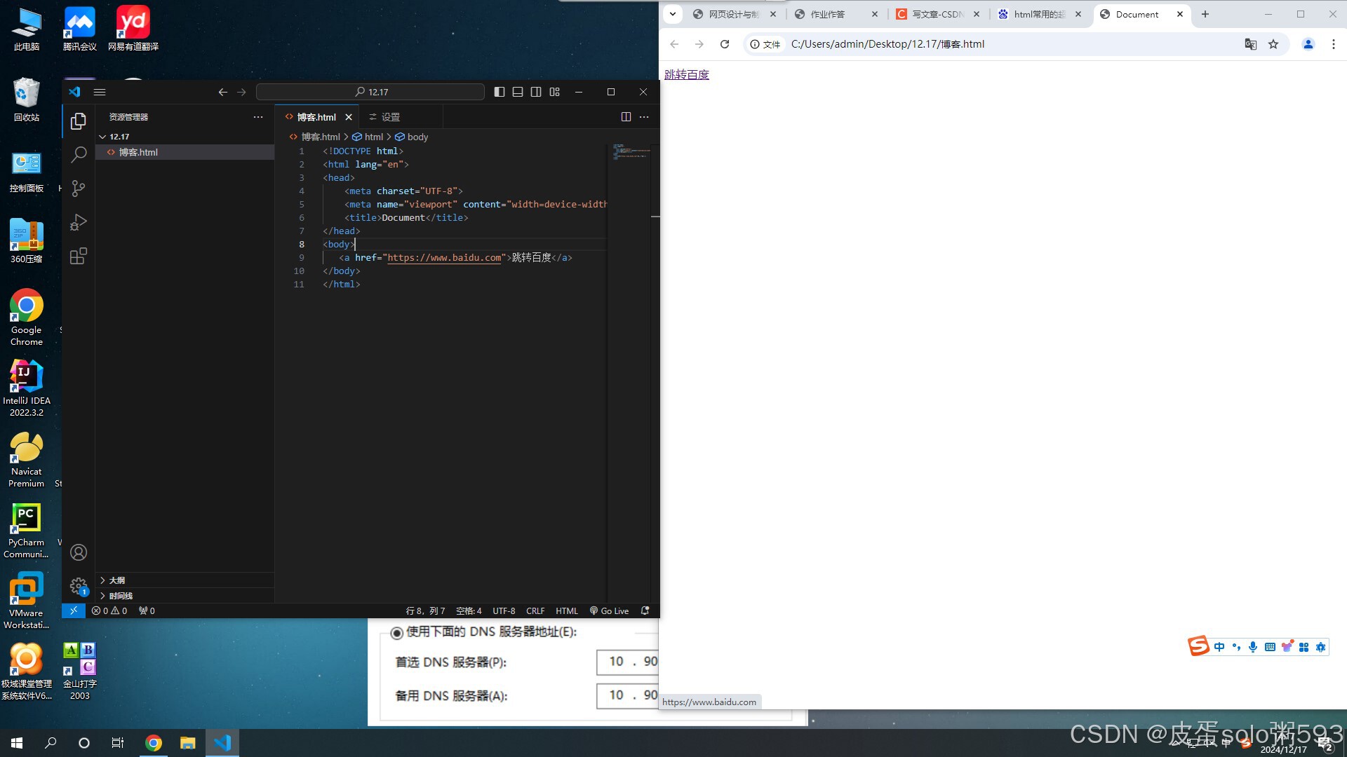Image resolution: width=1347 pixels, height=757 pixels.
Task: Click the split editor right icon
Action: [x=626, y=117]
